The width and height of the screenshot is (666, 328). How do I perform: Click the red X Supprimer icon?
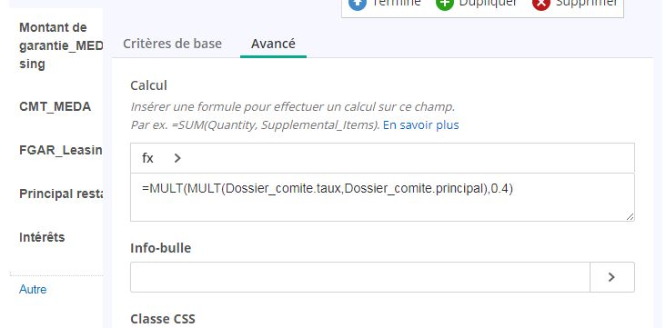[541, 4]
